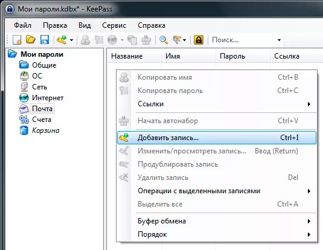Choose Изменить/просмотреть запись... menu item

[217, 151]
